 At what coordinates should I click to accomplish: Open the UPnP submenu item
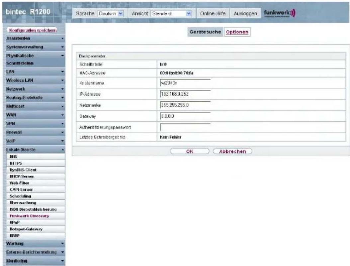(36, 222)
